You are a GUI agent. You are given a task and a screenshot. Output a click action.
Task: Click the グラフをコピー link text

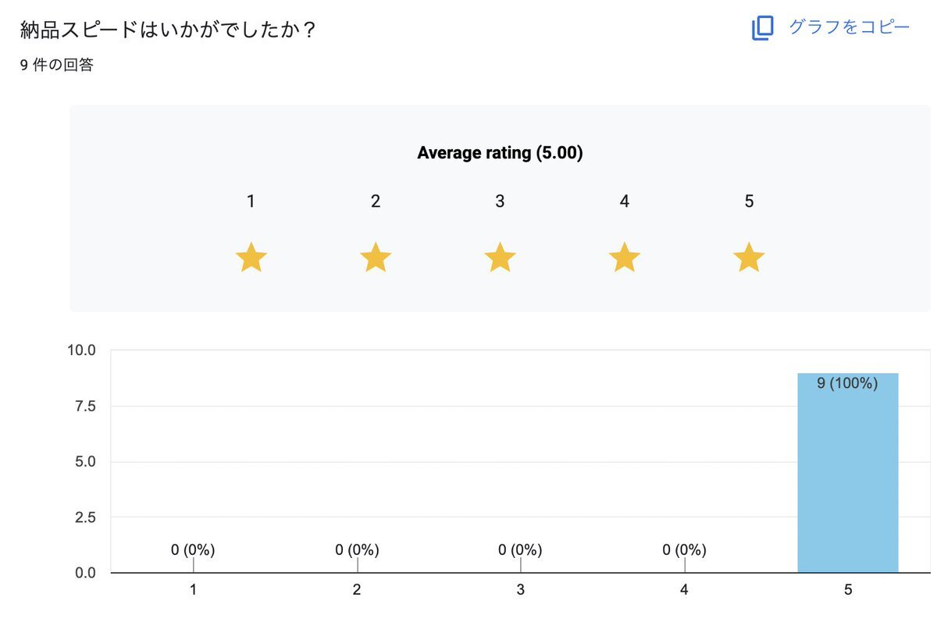[x=849, y=27]
